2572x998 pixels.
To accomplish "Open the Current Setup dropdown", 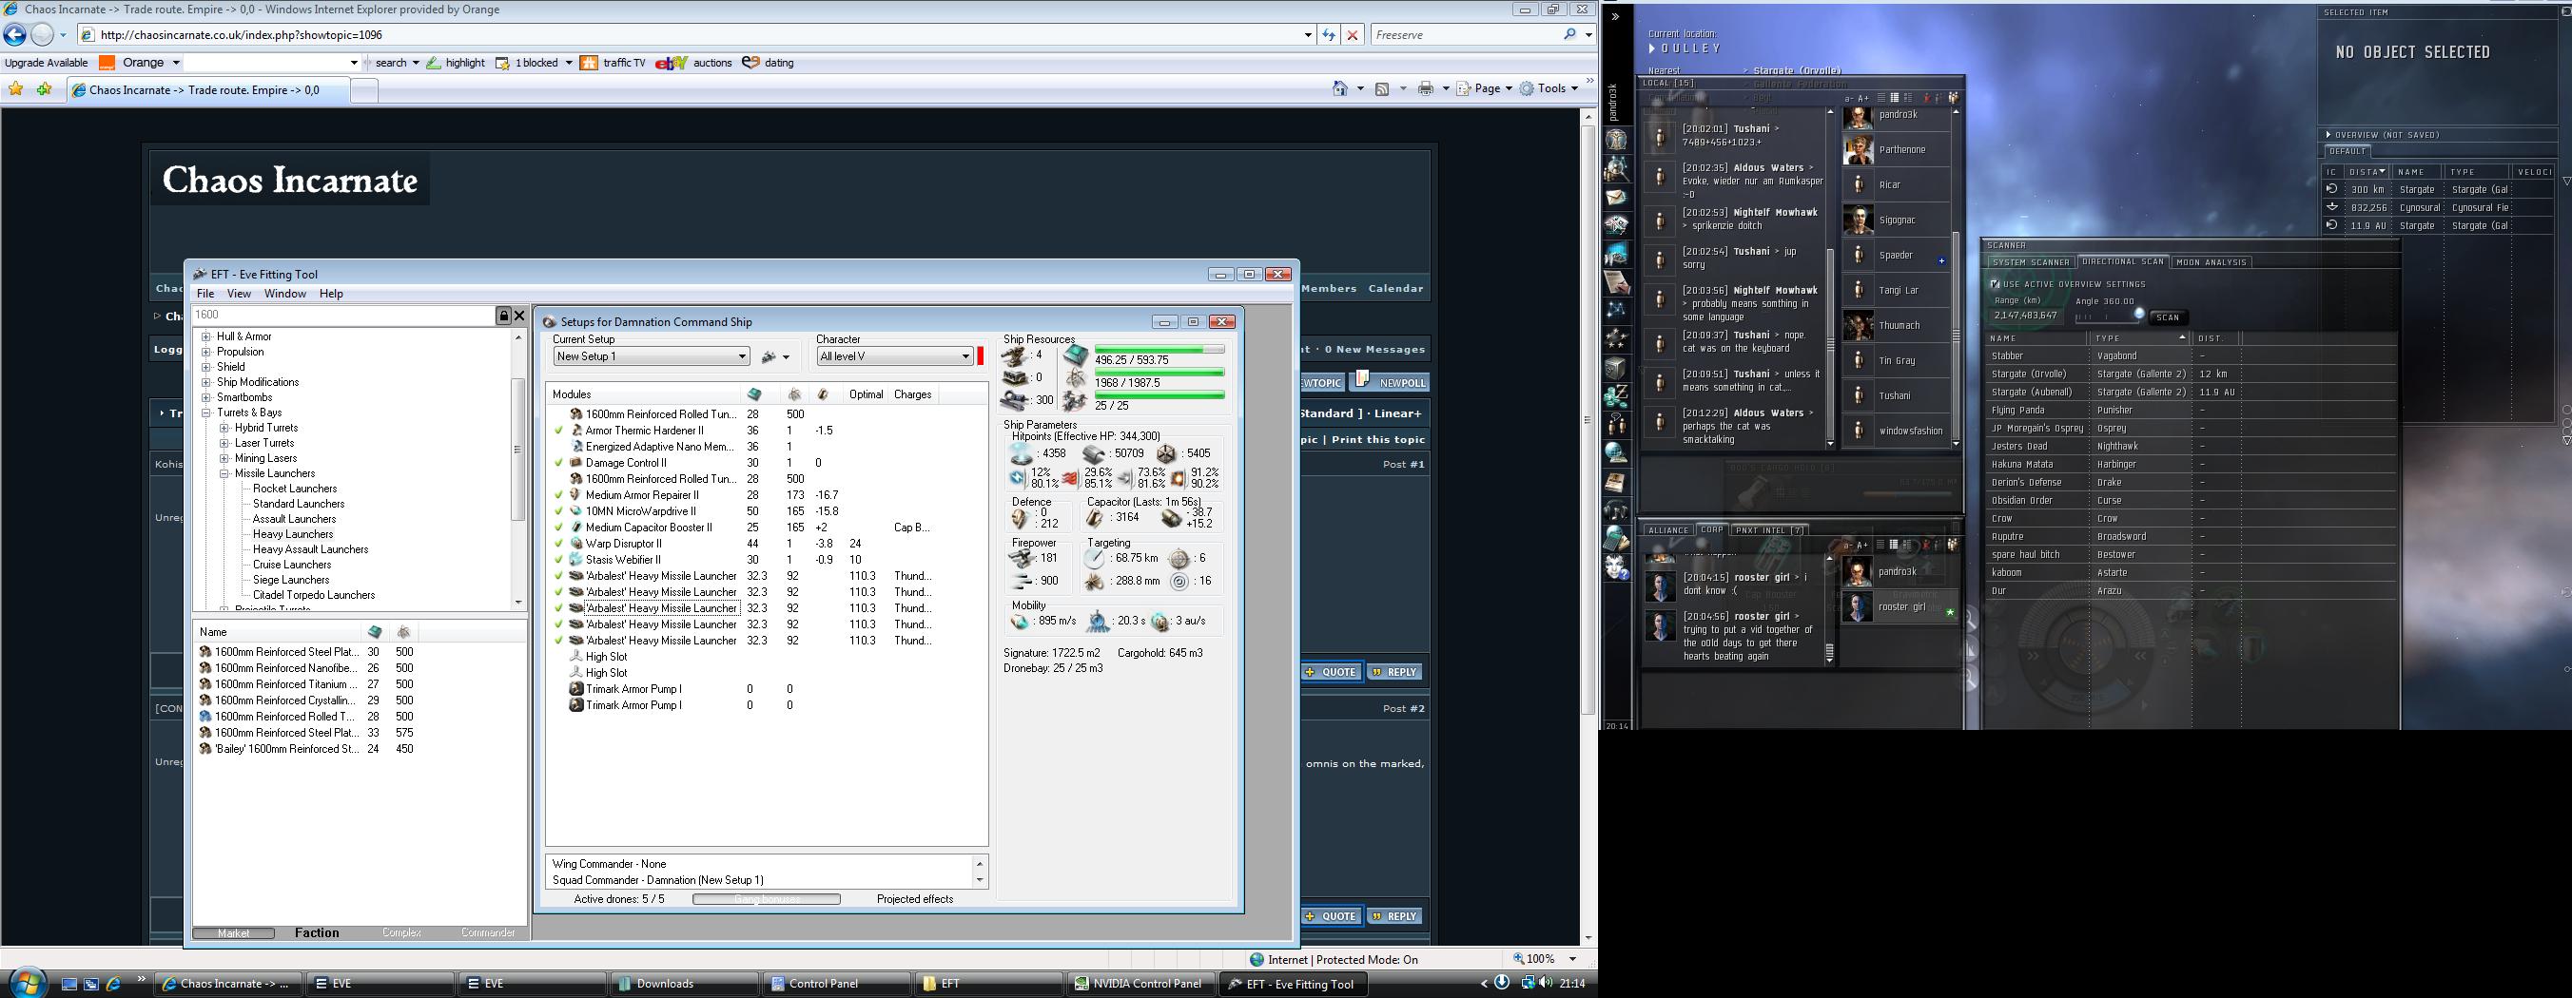I will [742, 357].
